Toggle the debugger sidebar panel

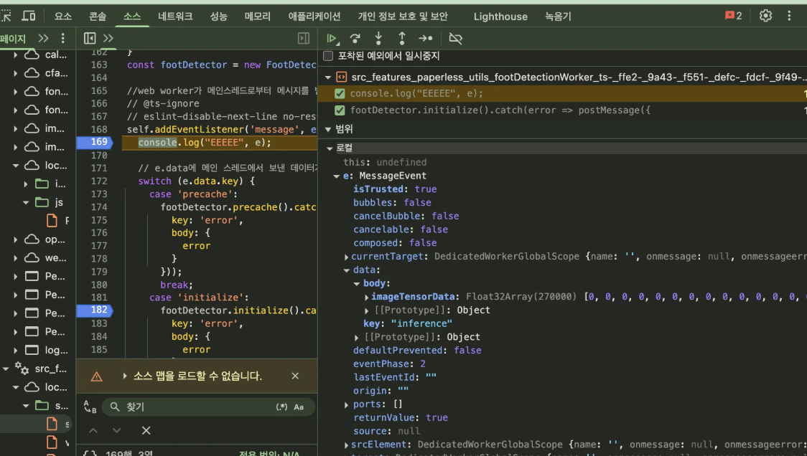coord(304,39)
